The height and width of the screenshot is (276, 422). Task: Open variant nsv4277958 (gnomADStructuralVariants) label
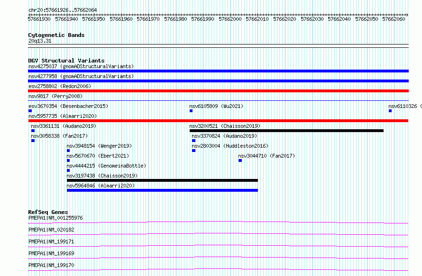(x=81, y=76)
